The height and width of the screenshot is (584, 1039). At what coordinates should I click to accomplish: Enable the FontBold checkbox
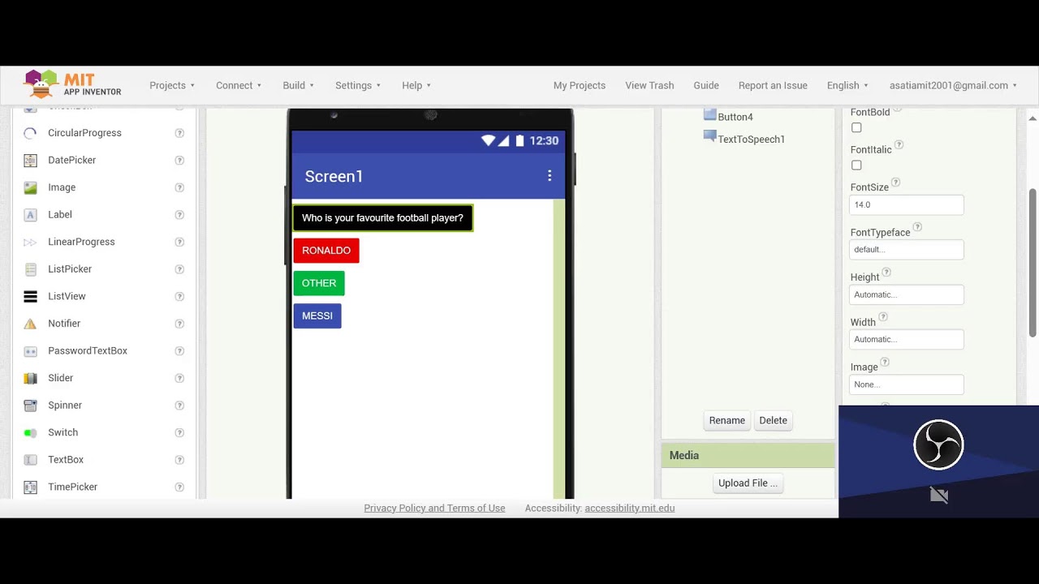pyautogui.click(x=856, y=128)
